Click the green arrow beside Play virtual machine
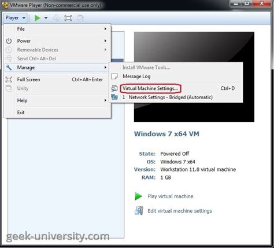This screenshot has height=248, width=274. [x=138, y=196]
